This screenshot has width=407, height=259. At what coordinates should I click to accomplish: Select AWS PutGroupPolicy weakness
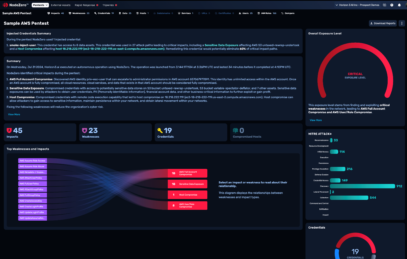pyautogui.click(x=32, y=195)
